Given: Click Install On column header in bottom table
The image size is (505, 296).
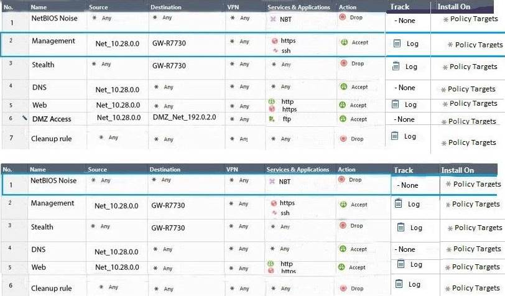Looking at the screenshot, I should tap(457, 170).
